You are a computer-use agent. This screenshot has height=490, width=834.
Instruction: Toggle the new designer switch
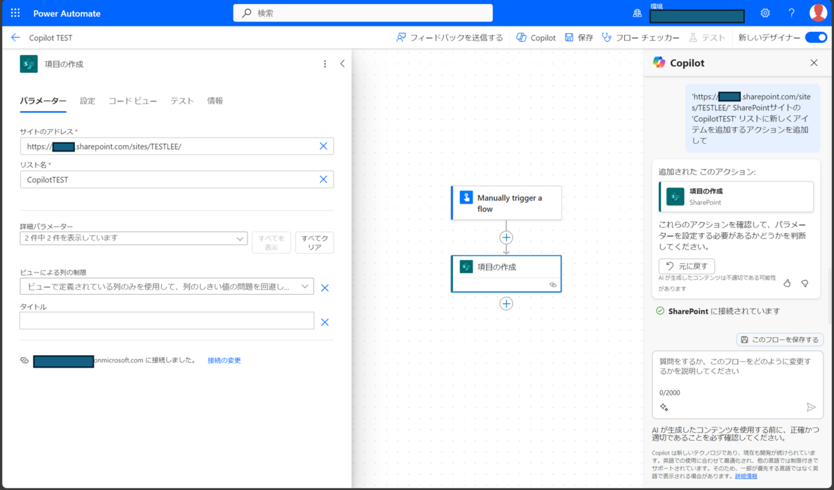point(816,38)
